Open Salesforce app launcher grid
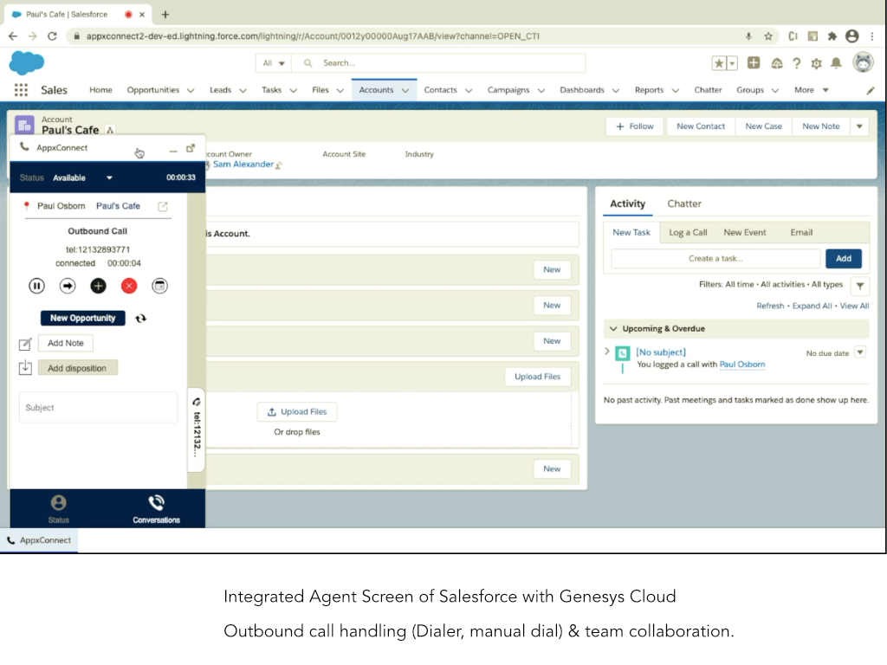Viewport: 887px width, 665px height. click(21, 90)
